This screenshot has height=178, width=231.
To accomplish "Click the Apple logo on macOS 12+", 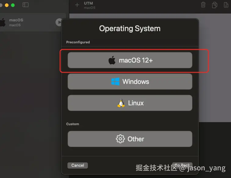I will pos(112,60).
